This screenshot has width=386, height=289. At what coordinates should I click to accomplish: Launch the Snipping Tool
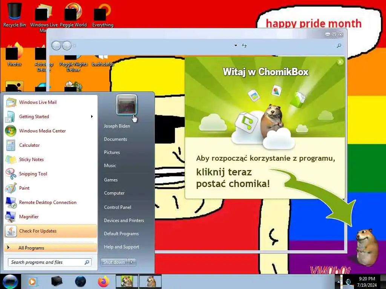pos(51,174)
